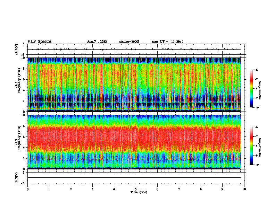Click the "6" kHz tick on ch.1 spectrogram

(24, 80)
